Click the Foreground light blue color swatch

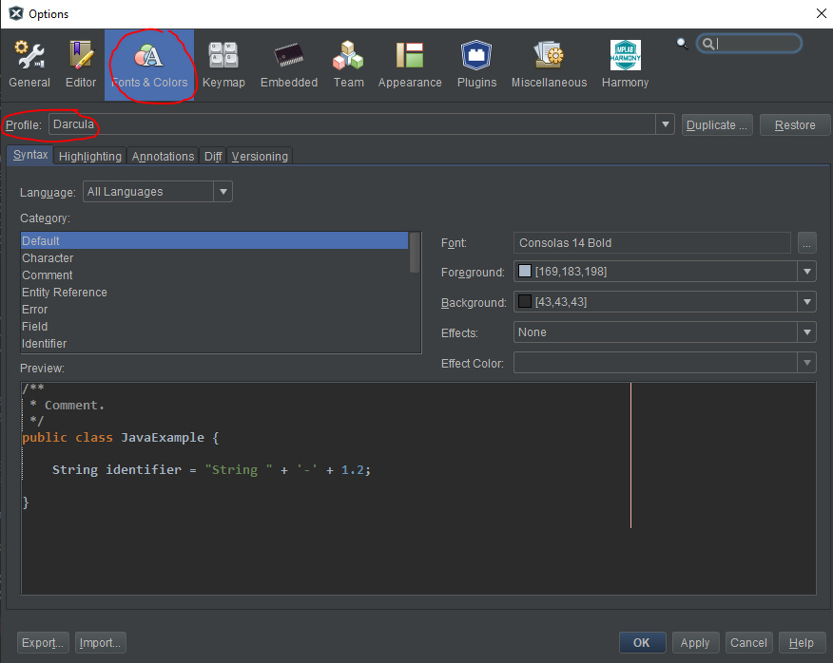click(x=524, y=271)
